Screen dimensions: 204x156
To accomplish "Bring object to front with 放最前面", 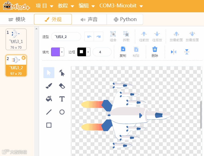I will pyautogui.click(x=176, y=36).
